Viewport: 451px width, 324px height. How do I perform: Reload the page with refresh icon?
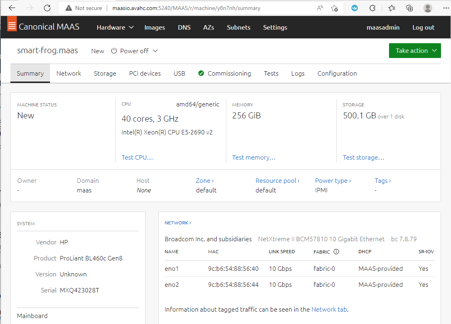pos(47,8)
